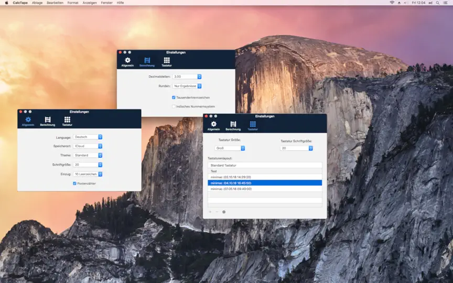The height and width of the screenshot is (283, 453).
Task: Open the Fenster menu
Action: point(106,3)
